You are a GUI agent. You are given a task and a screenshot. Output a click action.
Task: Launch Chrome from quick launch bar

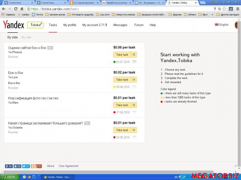coord(29,177)
